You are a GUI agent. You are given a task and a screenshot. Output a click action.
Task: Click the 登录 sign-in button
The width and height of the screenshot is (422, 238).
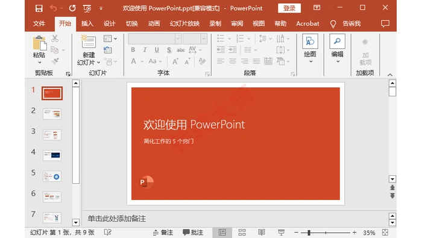click(289, 8)
